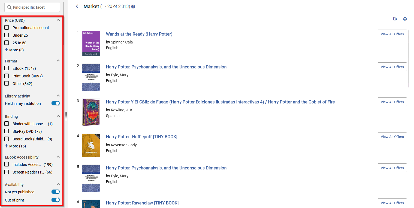Screen dimensions: 414x208
Task: View All Offers for Hufflepuff TINY BOOK
Action: (392, 137)
